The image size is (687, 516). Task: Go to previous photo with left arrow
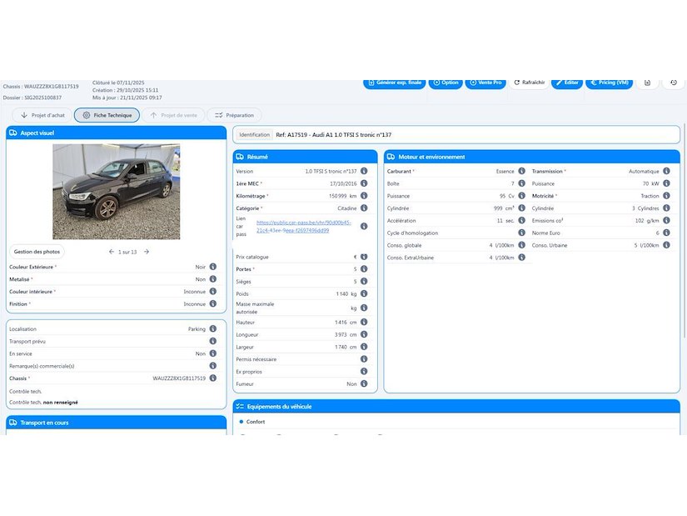click(112, 252)
